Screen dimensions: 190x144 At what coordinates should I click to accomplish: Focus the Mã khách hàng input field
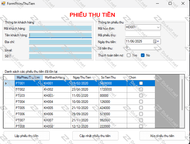(60, 28)
